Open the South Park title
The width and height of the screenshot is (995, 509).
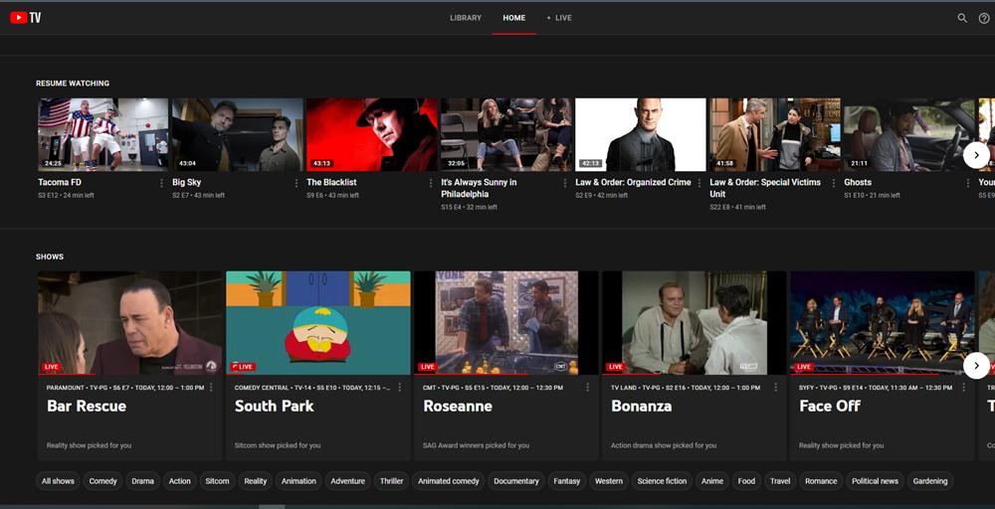[275, 407]
